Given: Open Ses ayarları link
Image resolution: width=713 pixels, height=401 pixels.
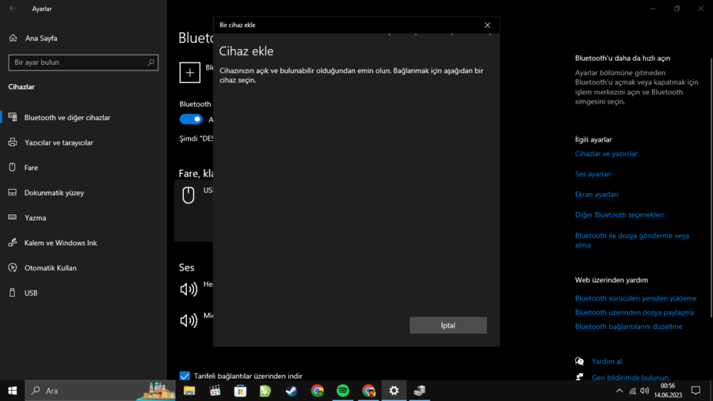Looking at the screenshot, I should point(593,174).
